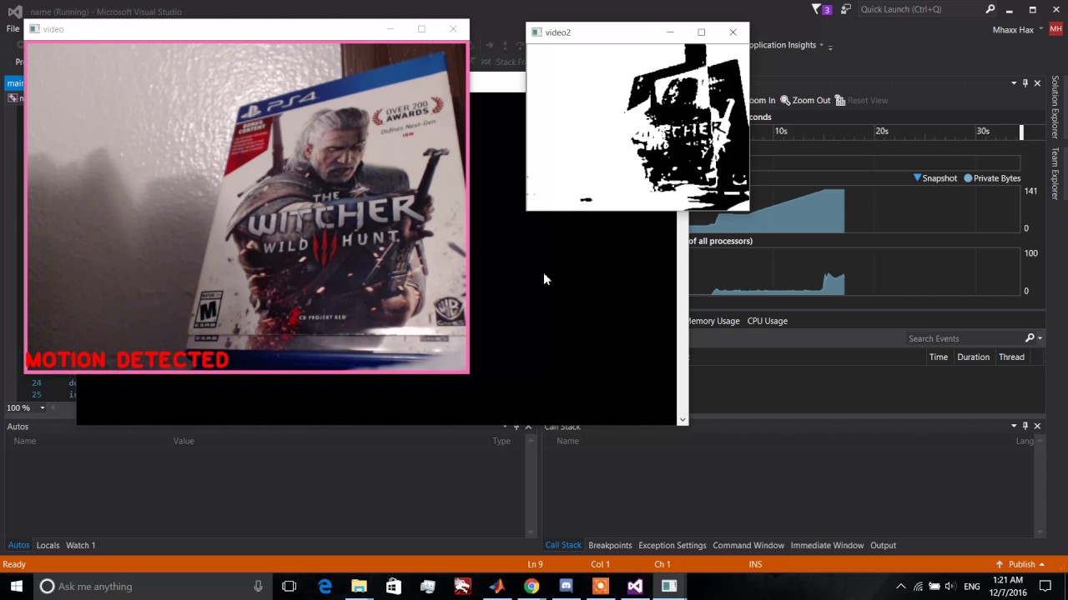Viewport: 1068px width, 600px height.
Task: Click the Windows Start button
Action: pos(17,586)
